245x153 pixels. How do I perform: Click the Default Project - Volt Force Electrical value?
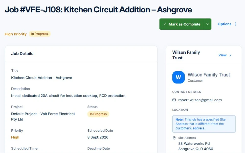coord(43,117)
